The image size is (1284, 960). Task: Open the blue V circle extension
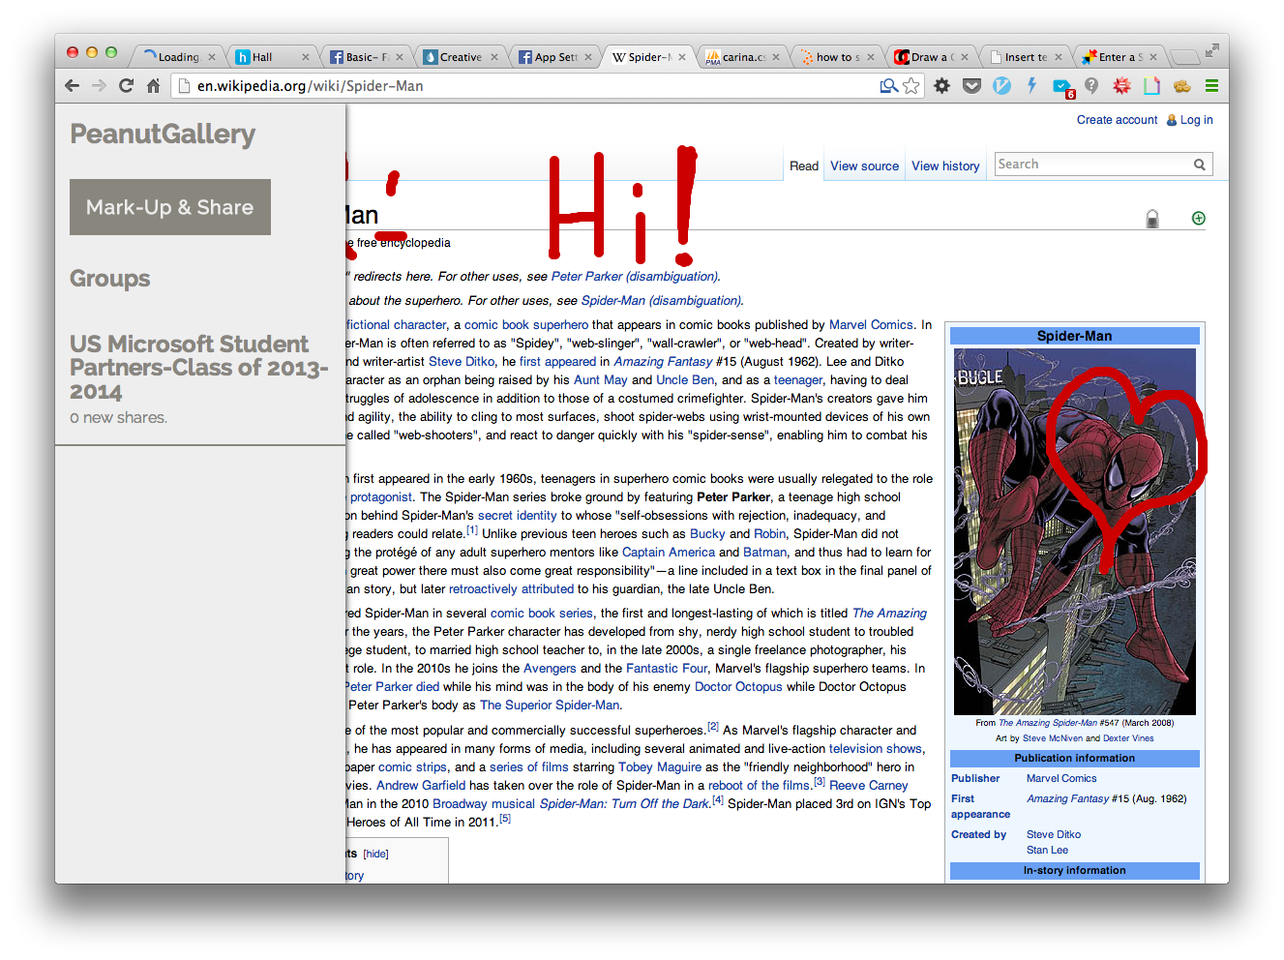point(1001,86)
